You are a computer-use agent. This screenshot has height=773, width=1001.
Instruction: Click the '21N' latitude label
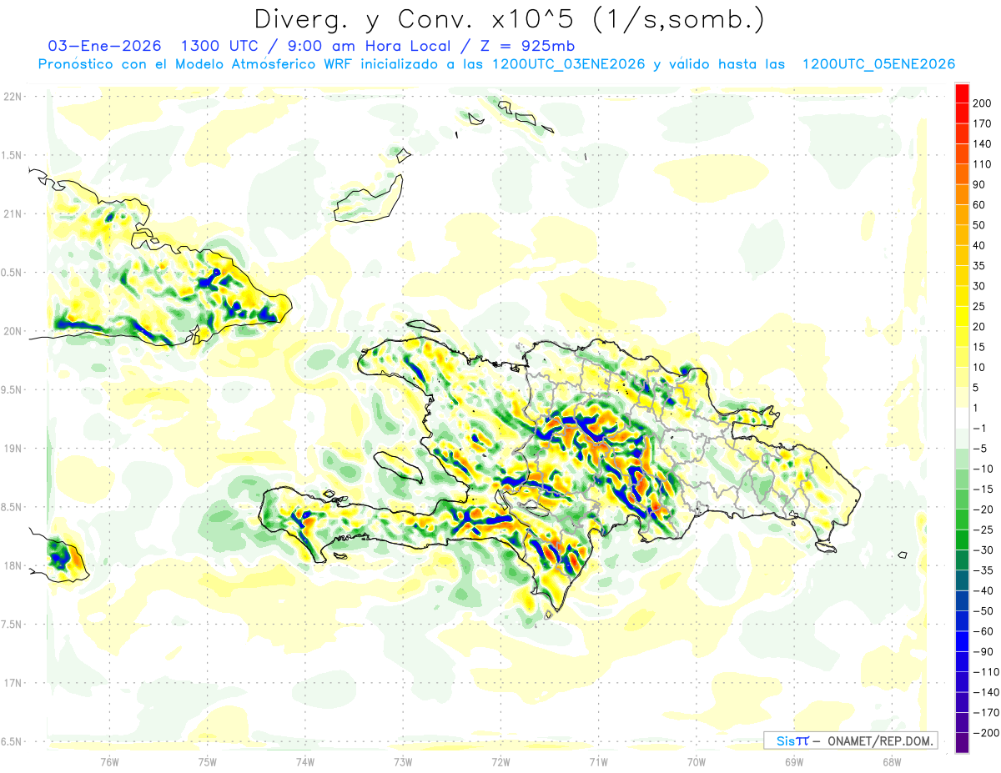tap(14, 213)
